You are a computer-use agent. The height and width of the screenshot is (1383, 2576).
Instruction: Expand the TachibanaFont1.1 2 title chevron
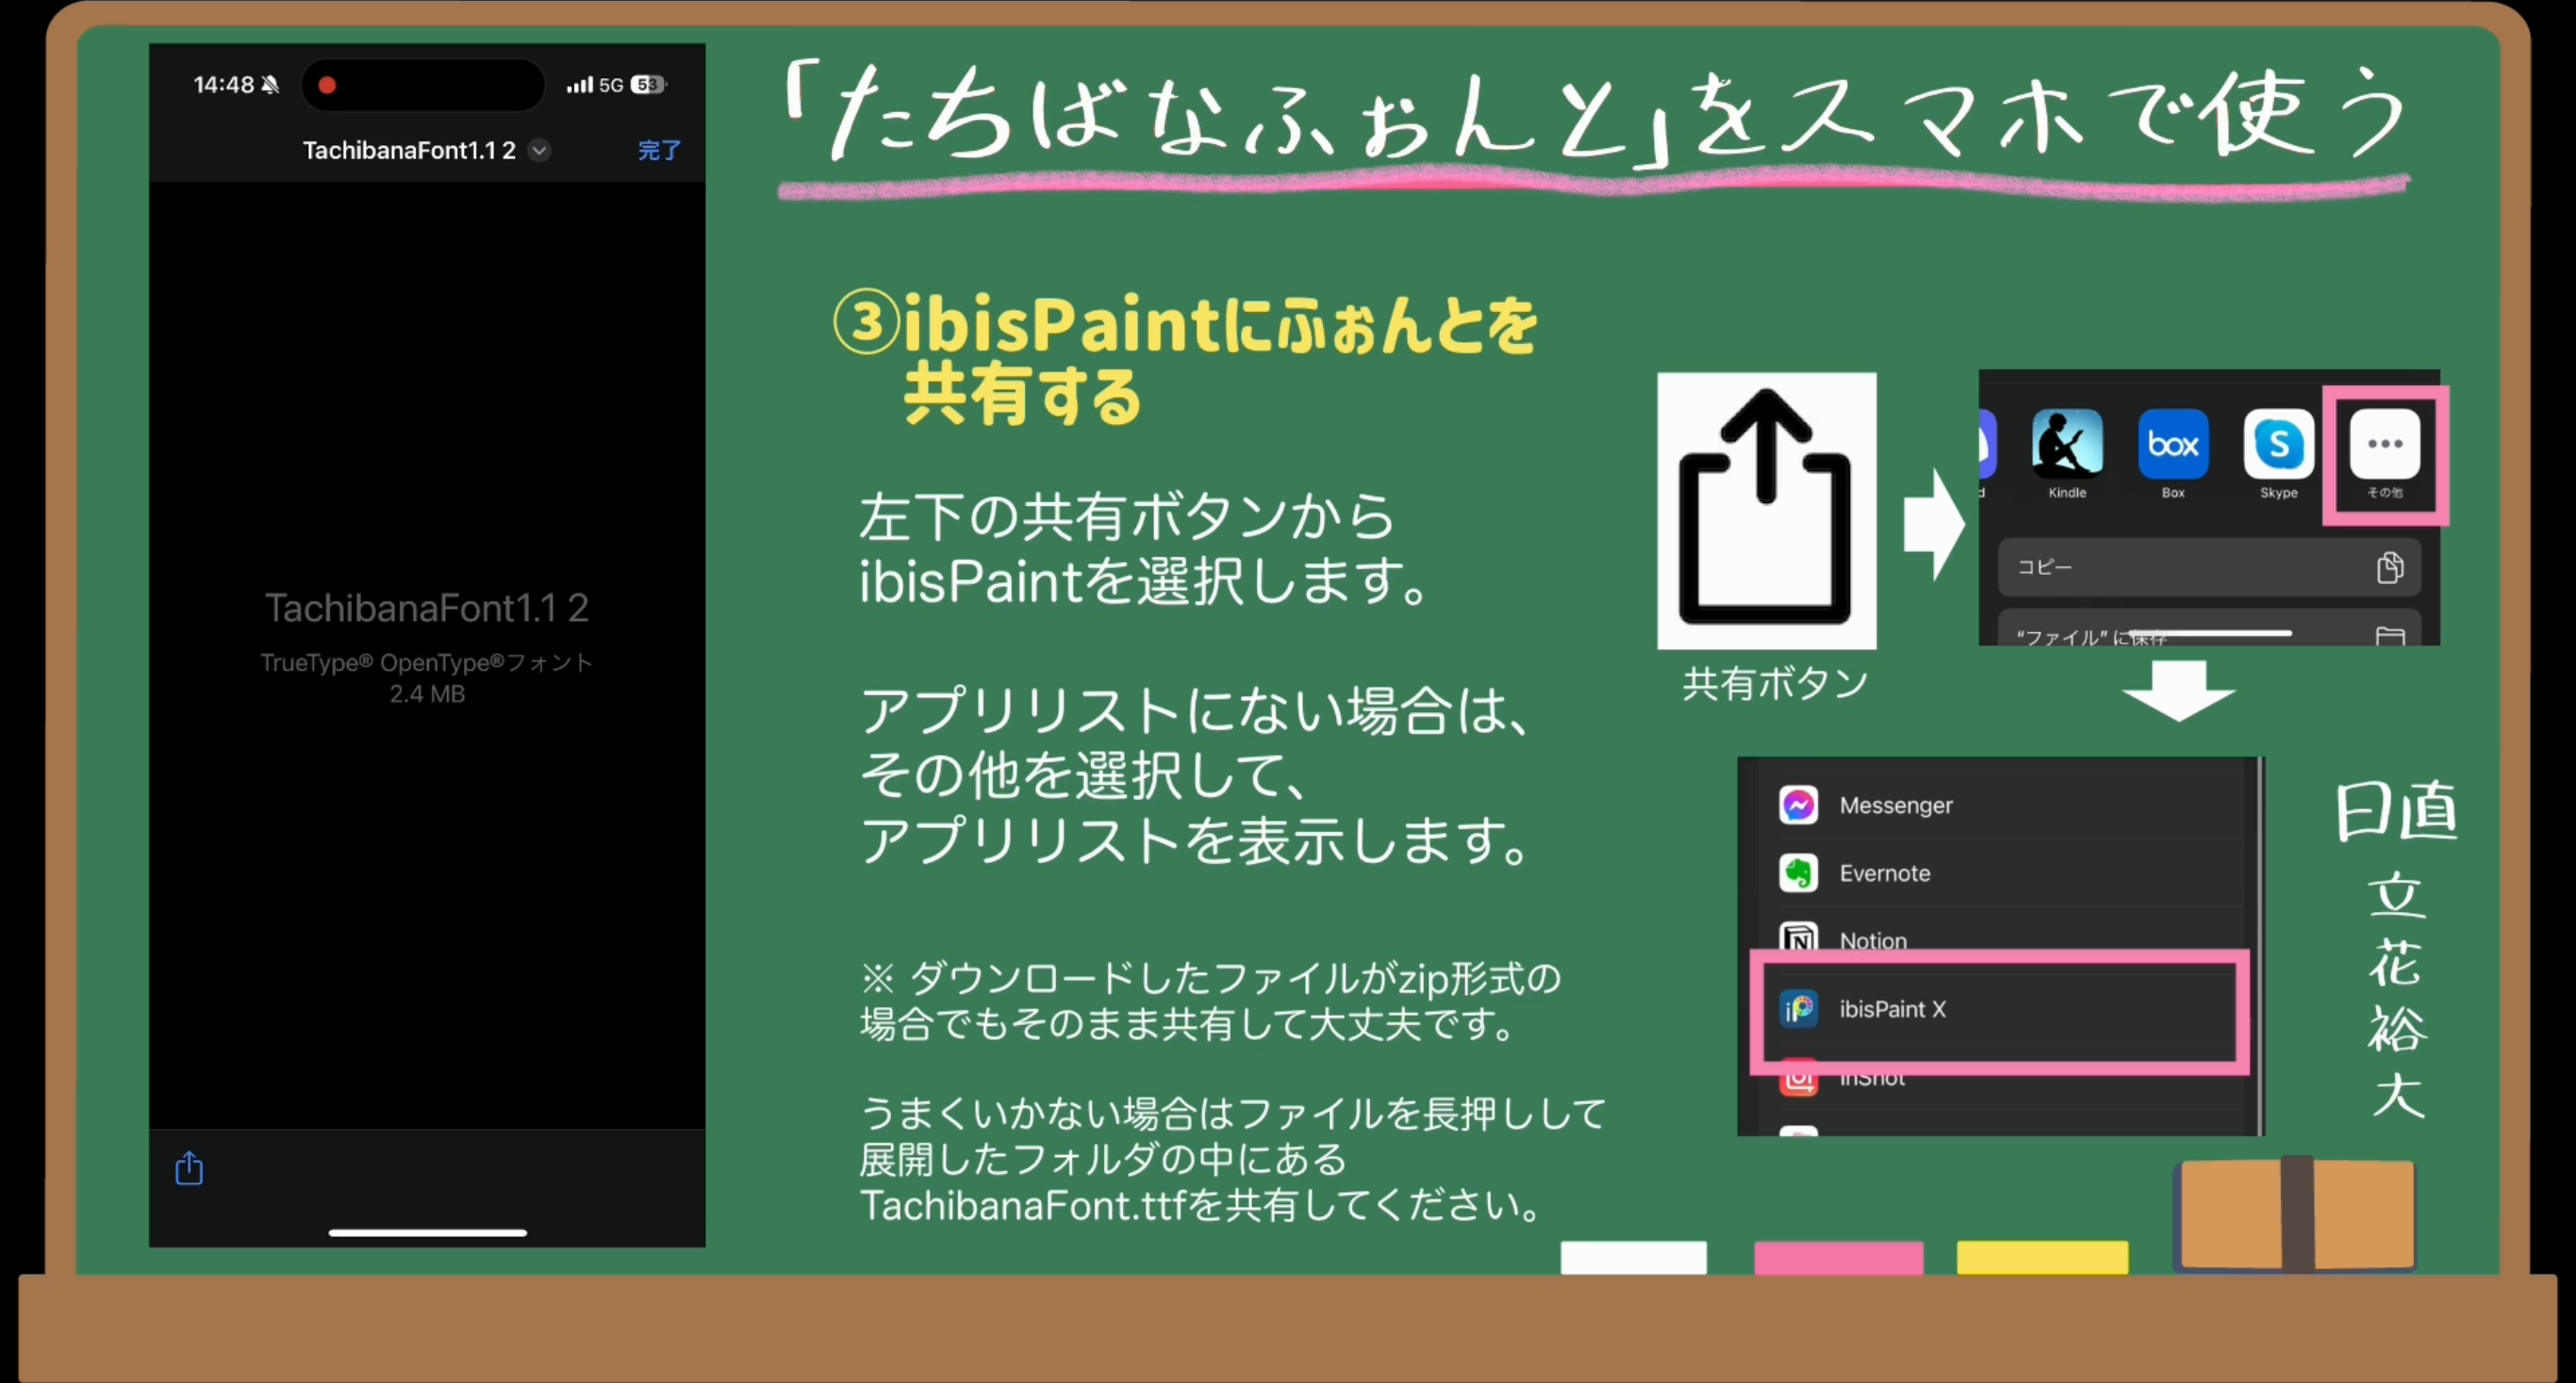(540, 150)
